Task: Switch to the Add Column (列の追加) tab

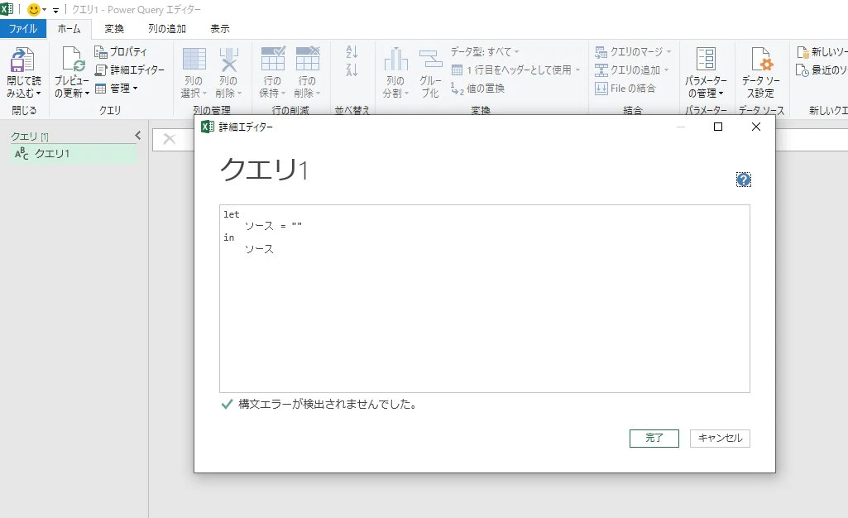Action: pyautogui.click(x=167, y=29)
